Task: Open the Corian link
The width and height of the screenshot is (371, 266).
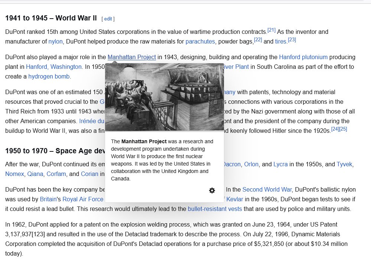Action: click(x=90, y=174)
